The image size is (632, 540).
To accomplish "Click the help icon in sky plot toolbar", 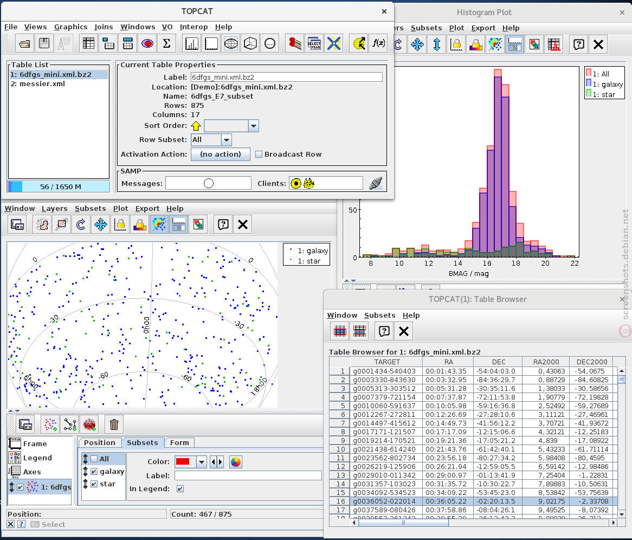I will (x=223, y=224).
